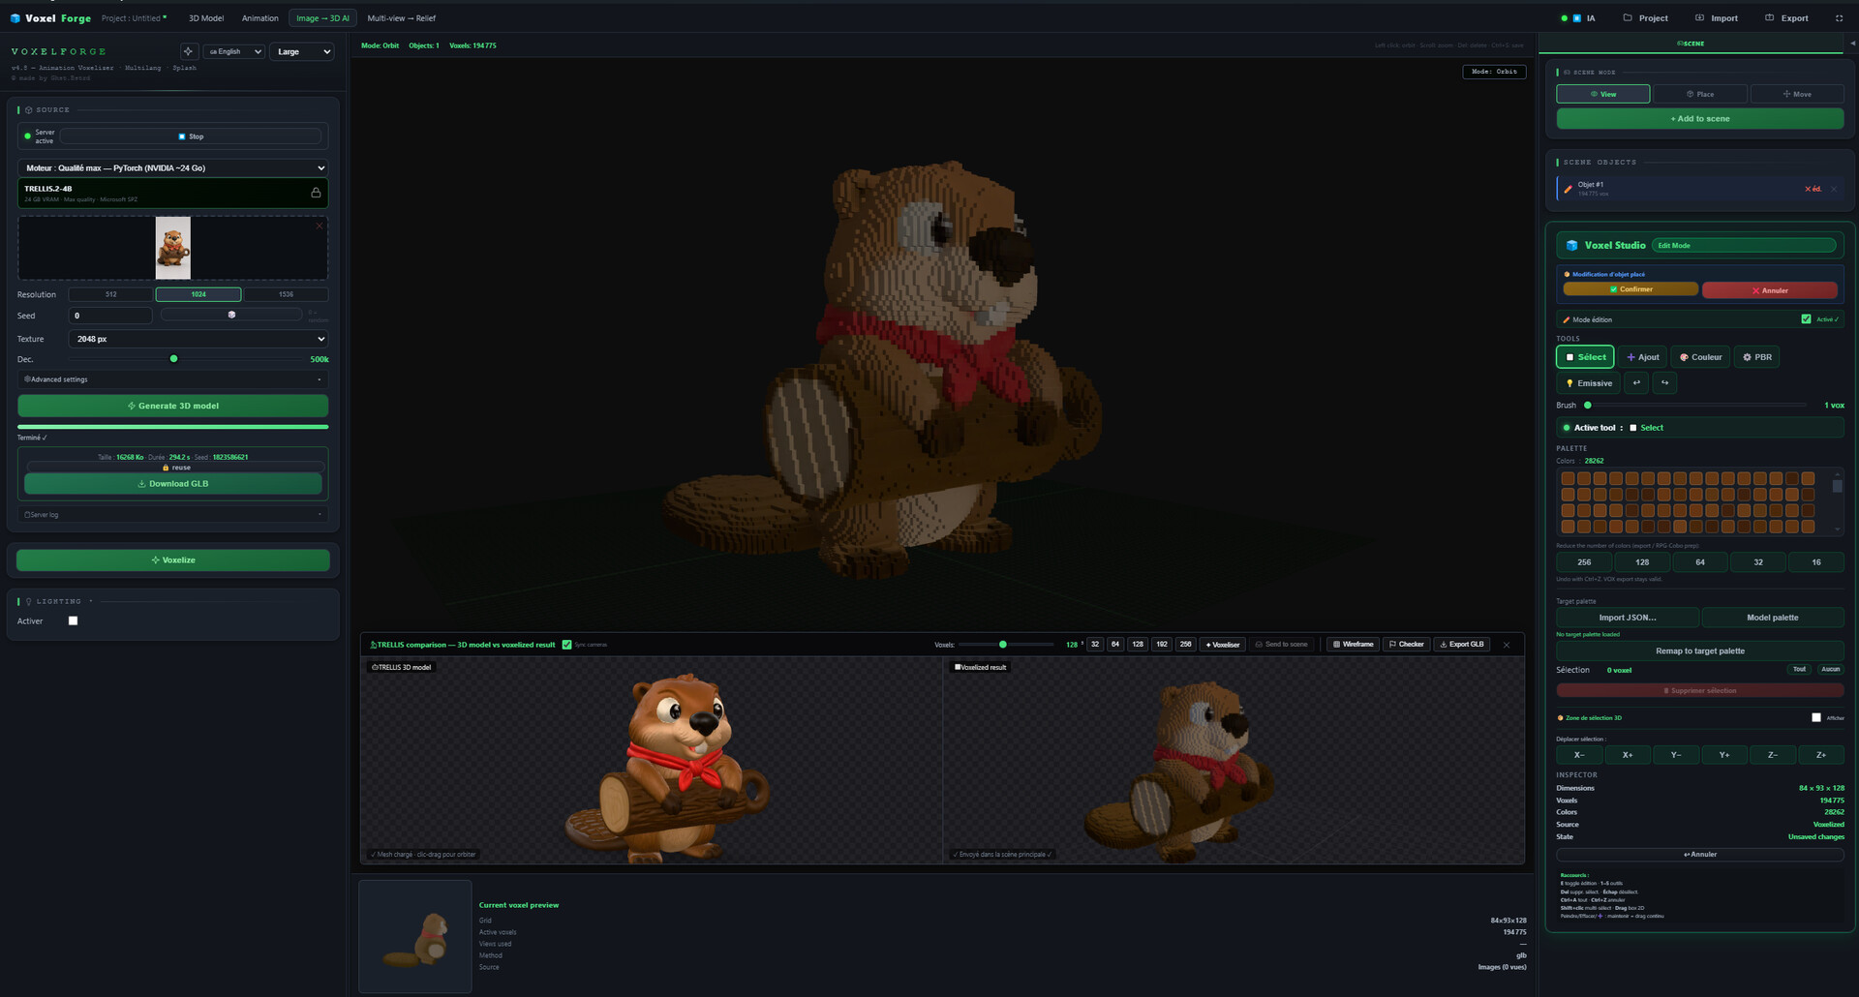Select the Ajout voxel tool
The image size is (1859, 997).
(1643, 357)
